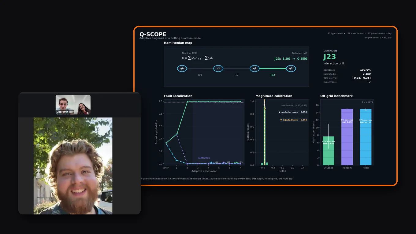This screenshot has height=234, width=416.
Task: Click the Confidence value 100.0%
Action: click(365, 70)
